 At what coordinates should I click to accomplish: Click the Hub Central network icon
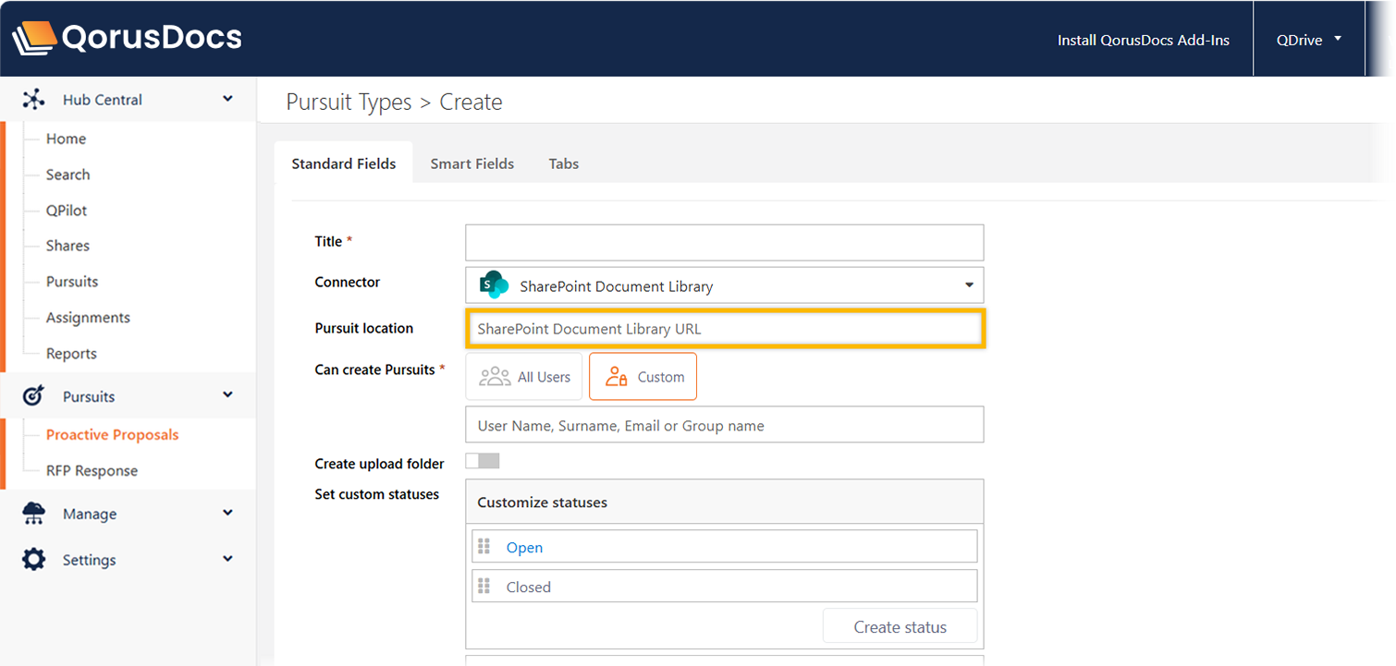[34, 100]
